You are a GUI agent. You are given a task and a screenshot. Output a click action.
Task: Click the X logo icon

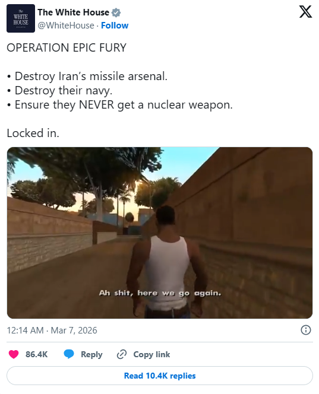[306, 12]
